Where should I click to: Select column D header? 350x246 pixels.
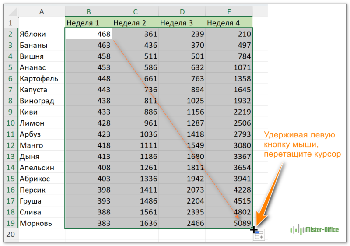(182, 12)
